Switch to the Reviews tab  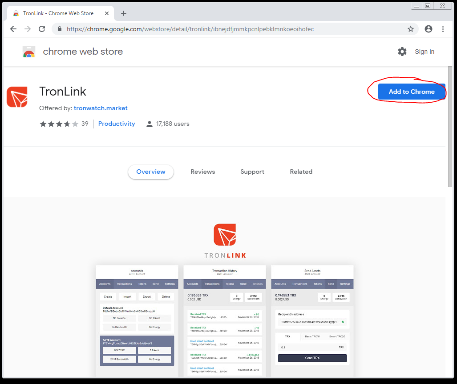click(203, 172)
